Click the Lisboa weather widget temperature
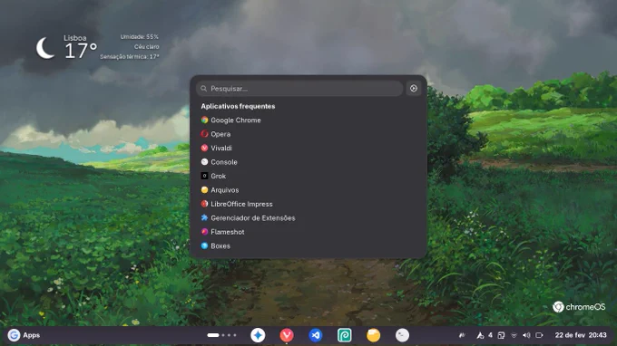Viewport: 617px width, 346px height. 80,51
